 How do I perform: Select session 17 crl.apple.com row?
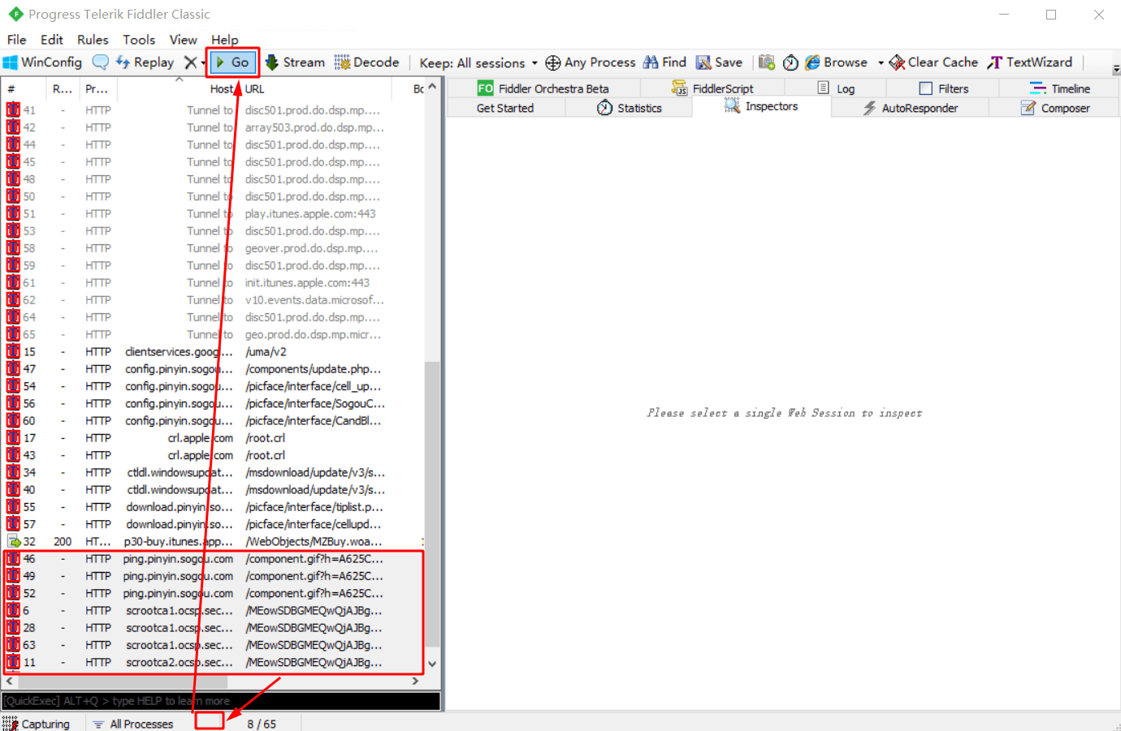214,438
